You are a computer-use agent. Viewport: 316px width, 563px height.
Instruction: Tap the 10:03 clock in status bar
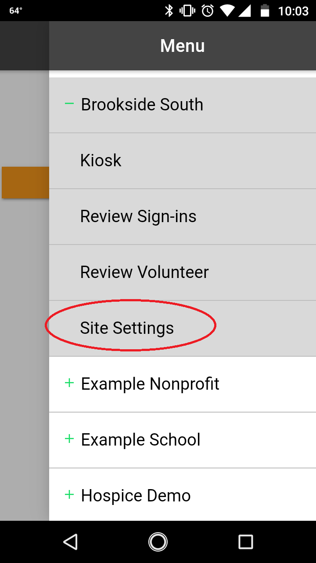pos(293,11)
